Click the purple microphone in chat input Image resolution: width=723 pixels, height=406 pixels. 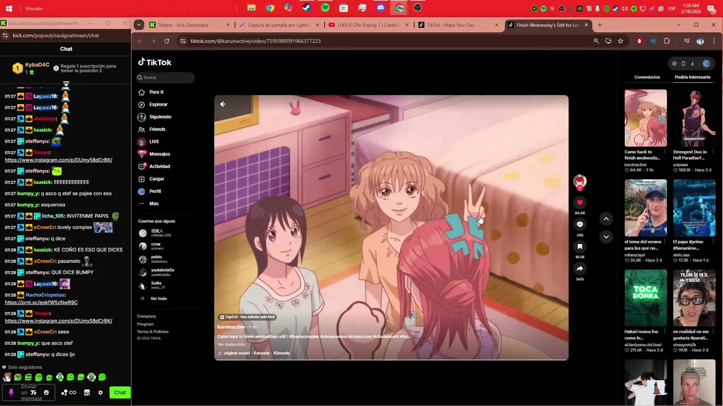(11, 392)
